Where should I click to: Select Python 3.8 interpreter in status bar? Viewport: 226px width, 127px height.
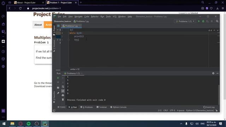[x=200, y=110]
